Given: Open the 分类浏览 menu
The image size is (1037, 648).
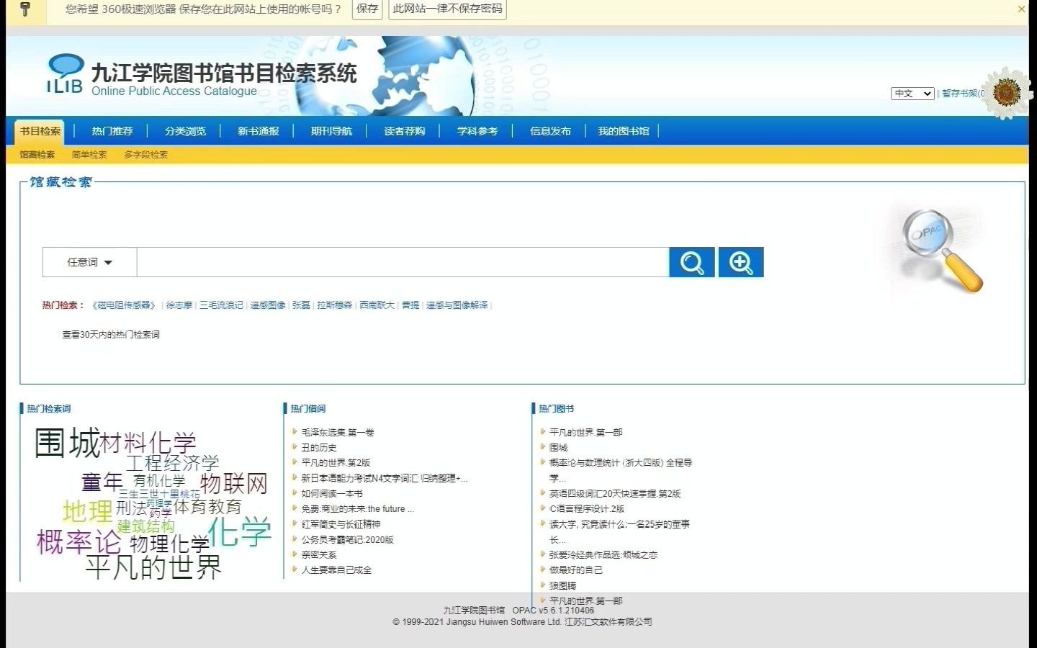Looking at the screenshot, I should 185,131.
